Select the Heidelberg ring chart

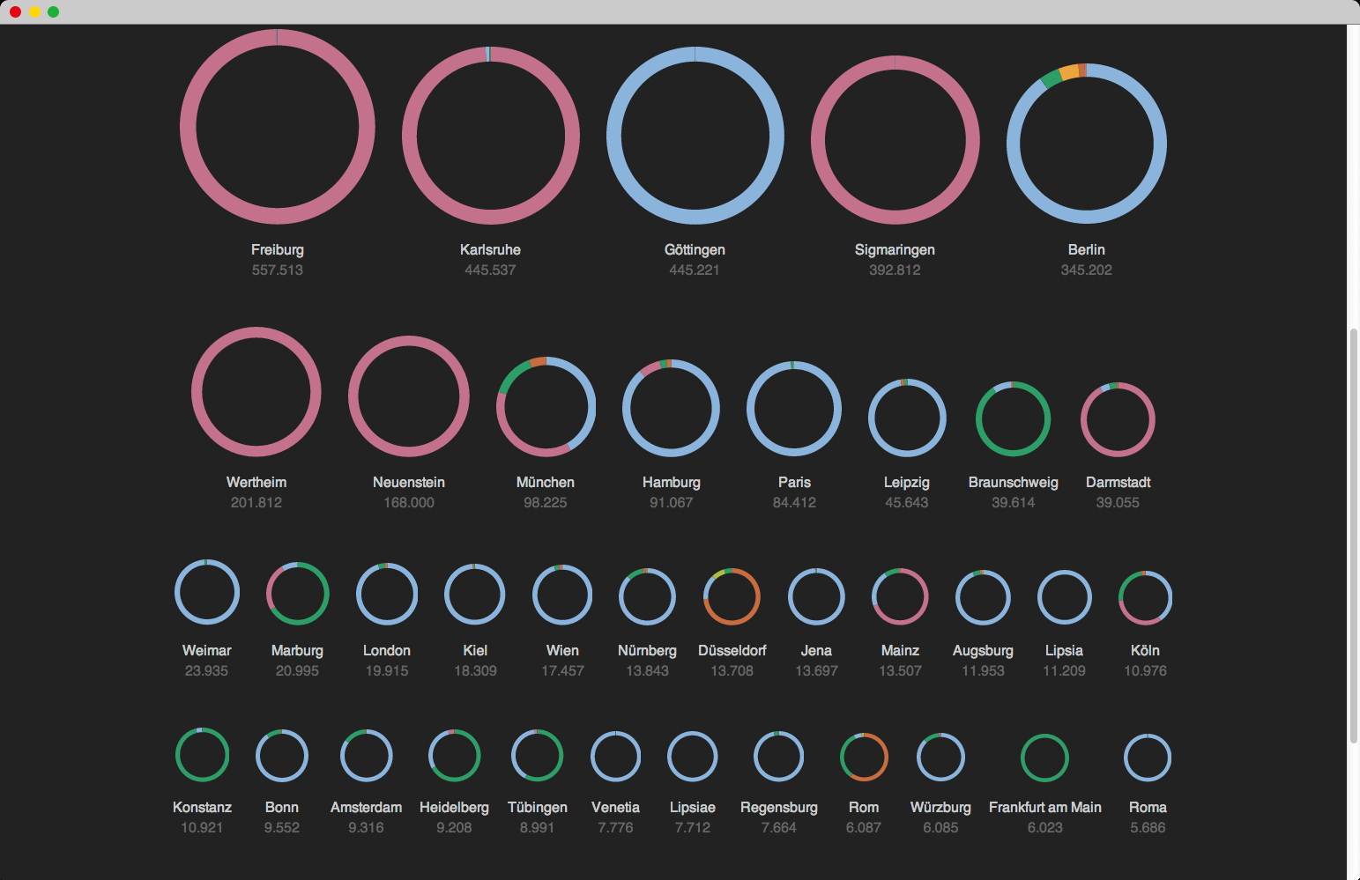(455, 756)
